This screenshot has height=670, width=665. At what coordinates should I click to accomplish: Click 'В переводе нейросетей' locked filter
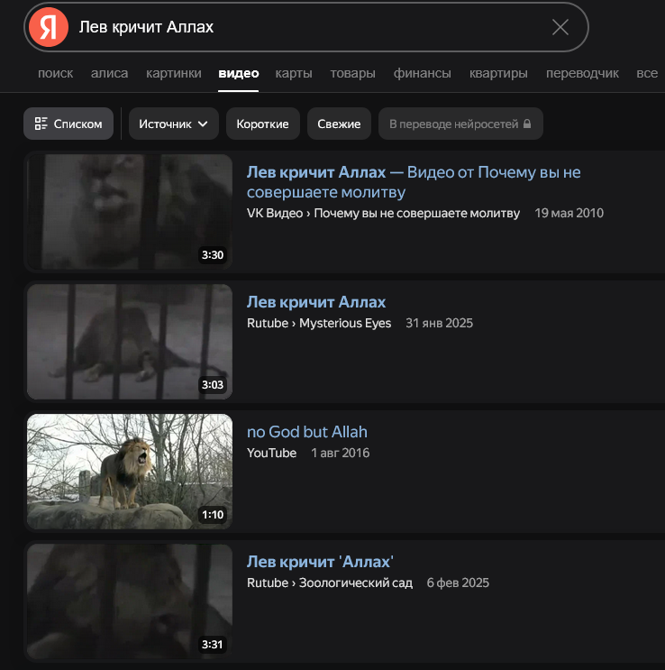pos(460,124)
